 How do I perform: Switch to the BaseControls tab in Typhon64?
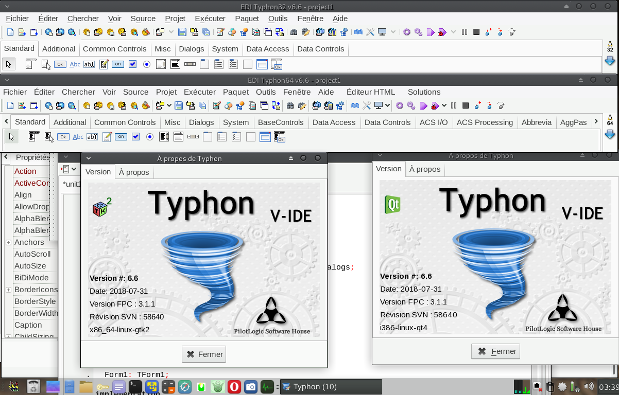pos(281,122)
